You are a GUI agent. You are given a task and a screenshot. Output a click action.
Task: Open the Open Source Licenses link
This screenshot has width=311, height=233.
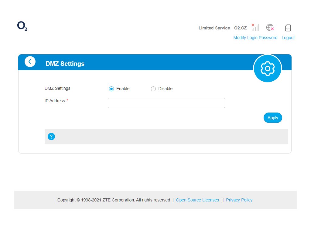pos(197,200)
